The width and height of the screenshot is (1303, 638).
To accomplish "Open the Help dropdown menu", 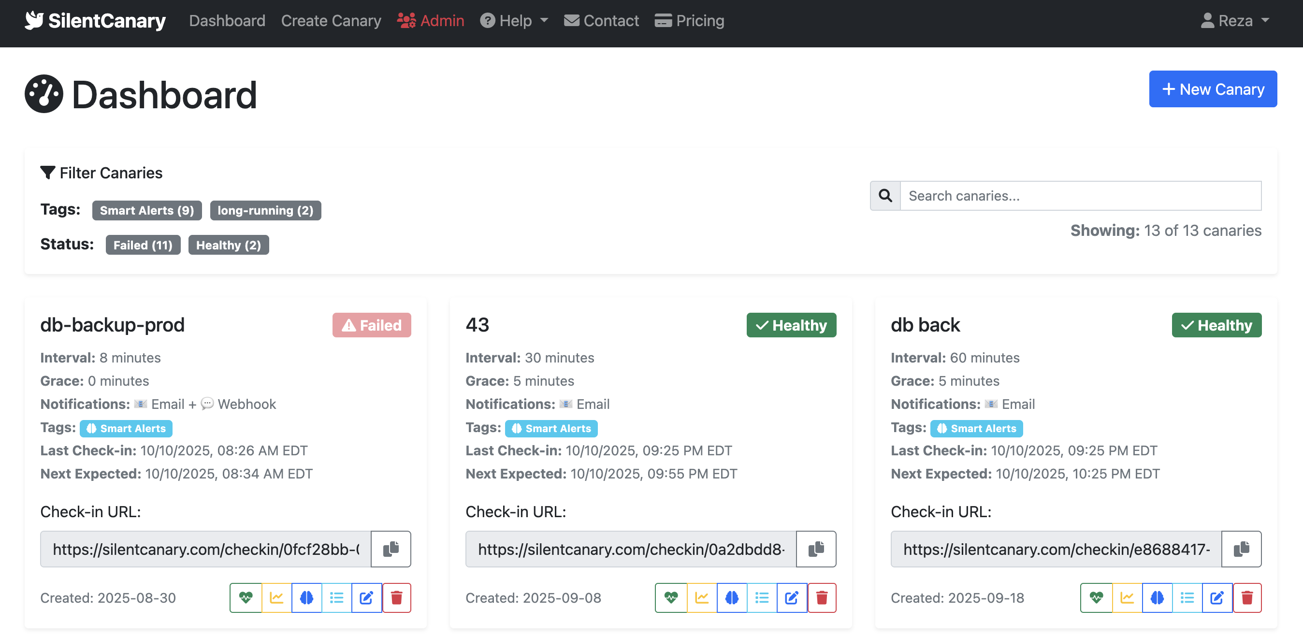I will [513, 21].
